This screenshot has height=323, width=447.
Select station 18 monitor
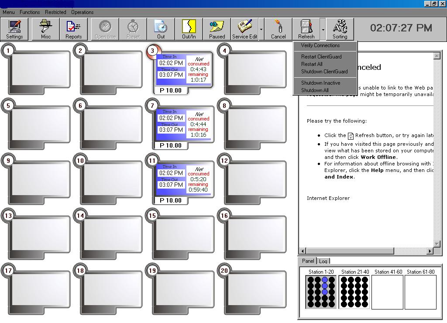coord(108,289)
